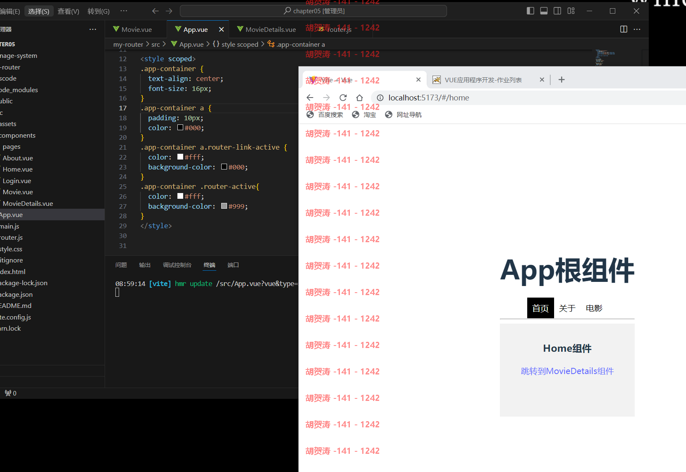Open color picker for #000 on line 19

click(180, 128)
